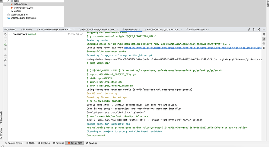Screen dimensions: 269x147
Task: Click '$ echo $FOSS_ONLY' log line
Action: [x=99, y=63]
